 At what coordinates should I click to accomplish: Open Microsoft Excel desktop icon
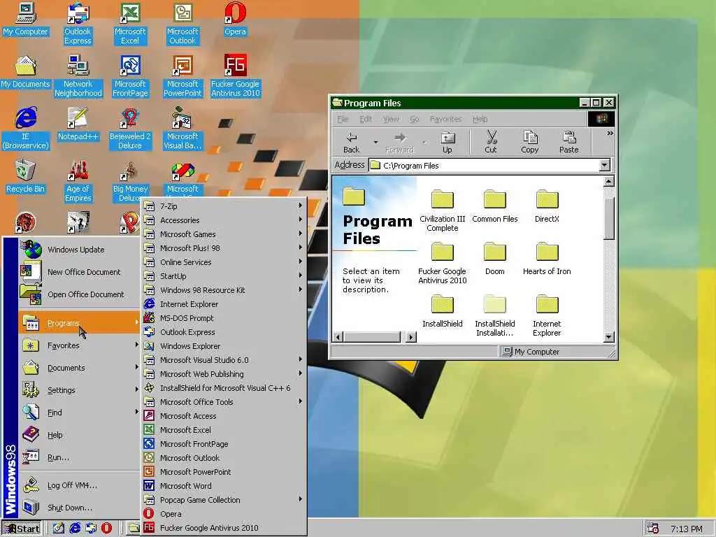pos(130,23)
